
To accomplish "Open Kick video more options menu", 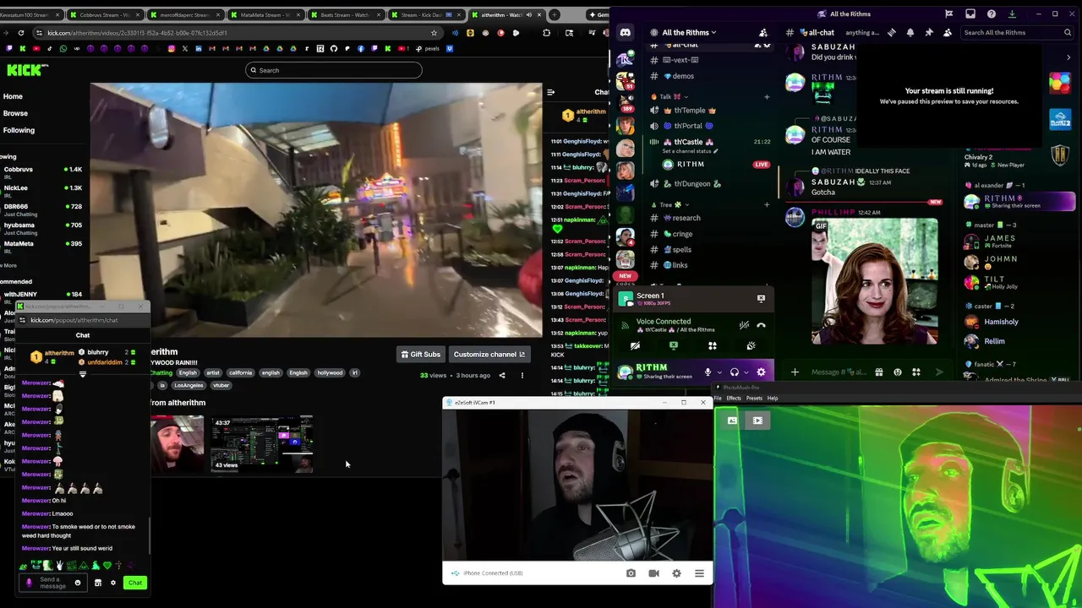I will 522,375.
